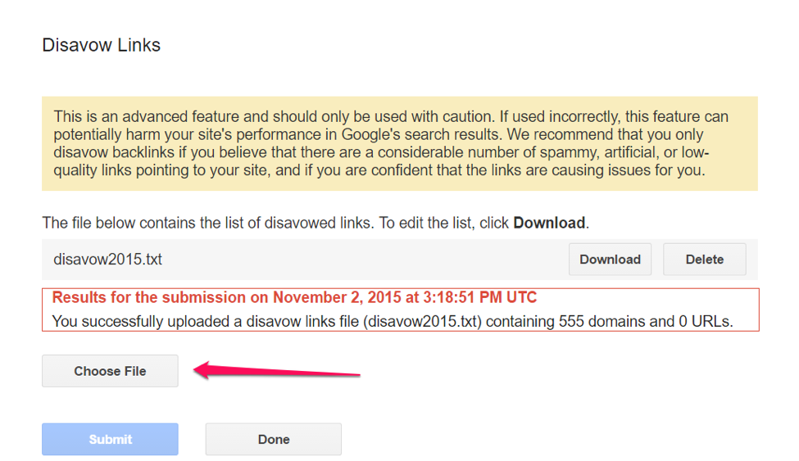Submit the disavow file
Screen dimensions: 799x461
(x=110, y=440)
